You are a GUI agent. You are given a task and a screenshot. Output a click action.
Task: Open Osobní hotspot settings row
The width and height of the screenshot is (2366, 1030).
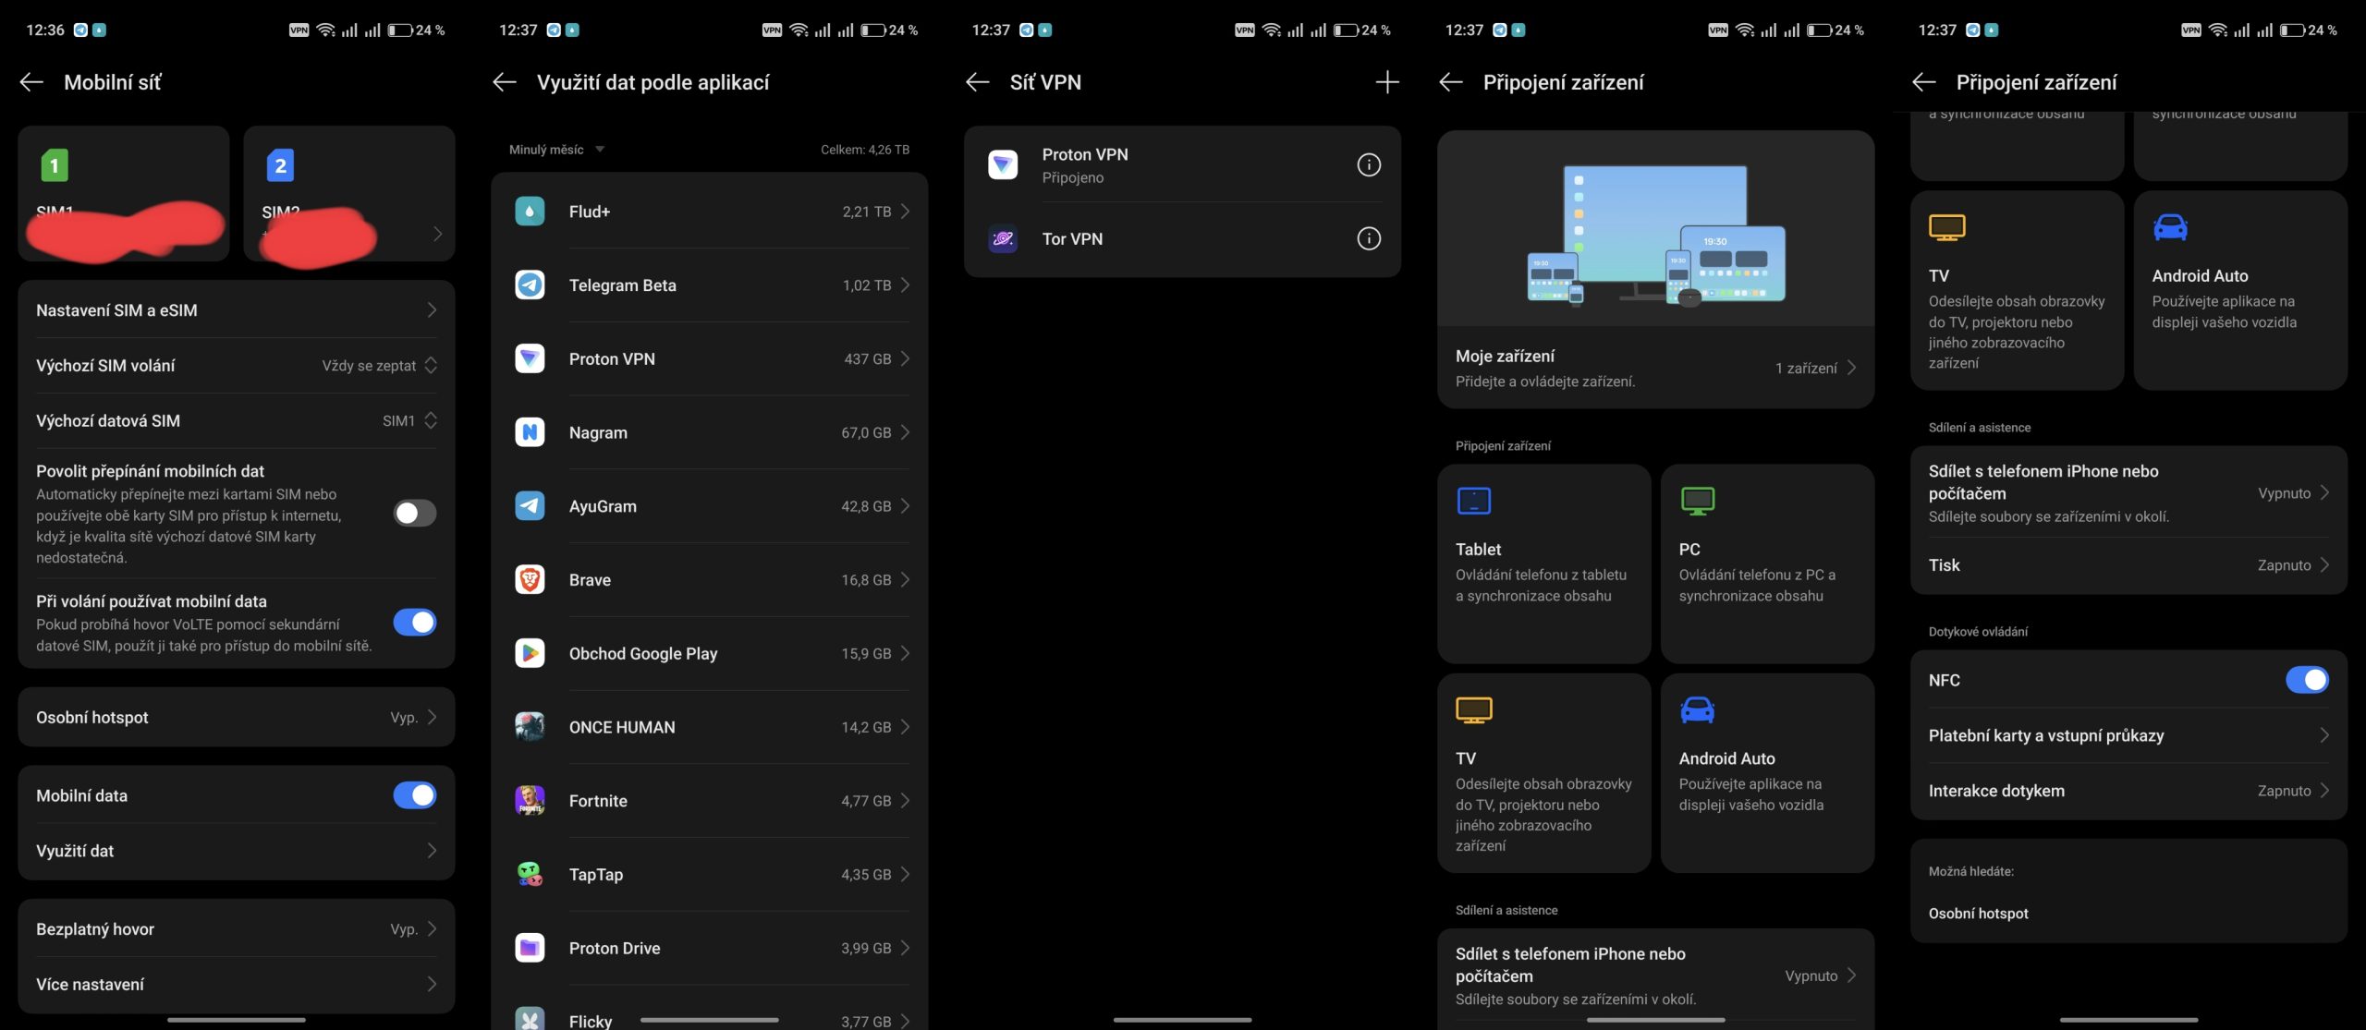(x=236, y=718)
